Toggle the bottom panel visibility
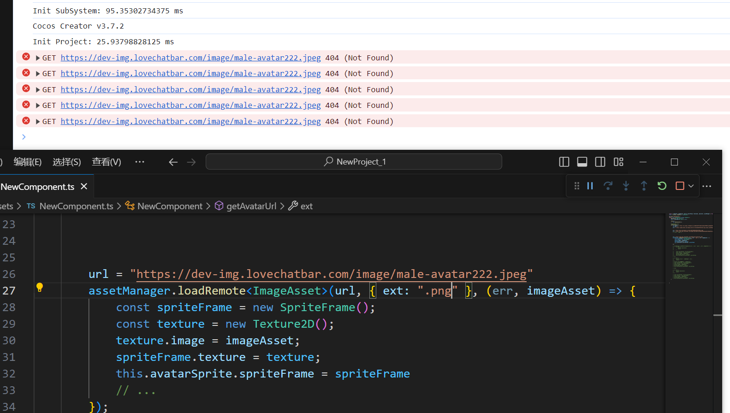 coord(582,162)
